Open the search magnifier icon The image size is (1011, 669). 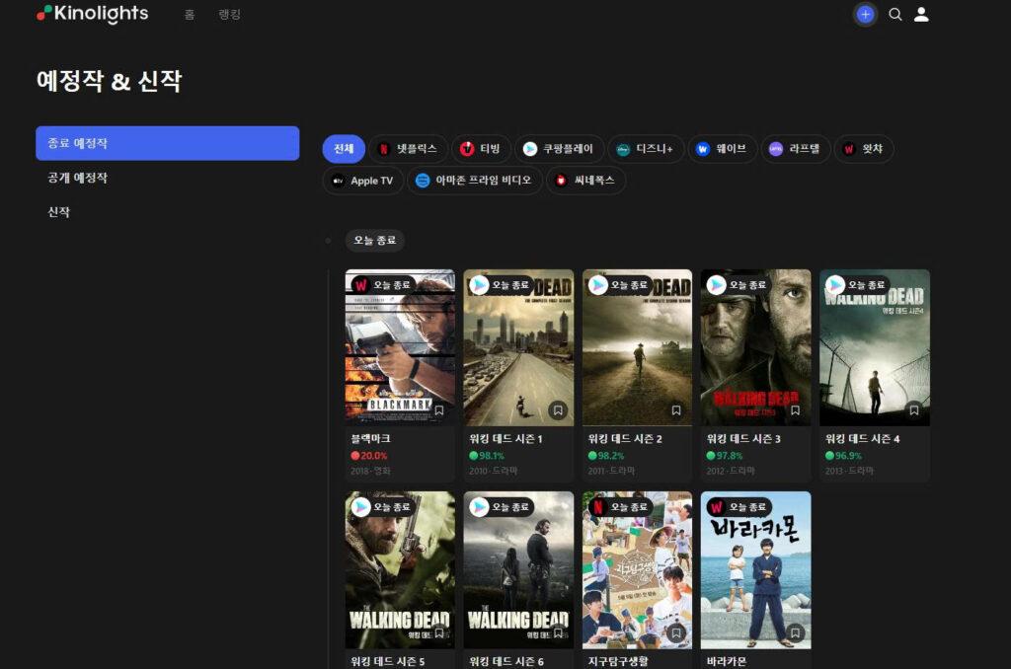894,14
